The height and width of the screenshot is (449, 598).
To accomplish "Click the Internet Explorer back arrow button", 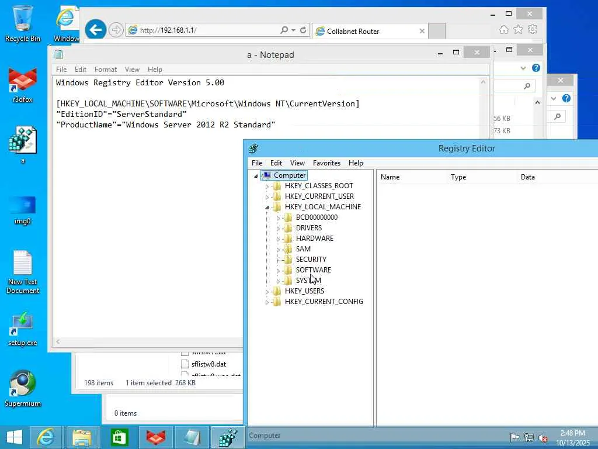I will pos(95,30).
